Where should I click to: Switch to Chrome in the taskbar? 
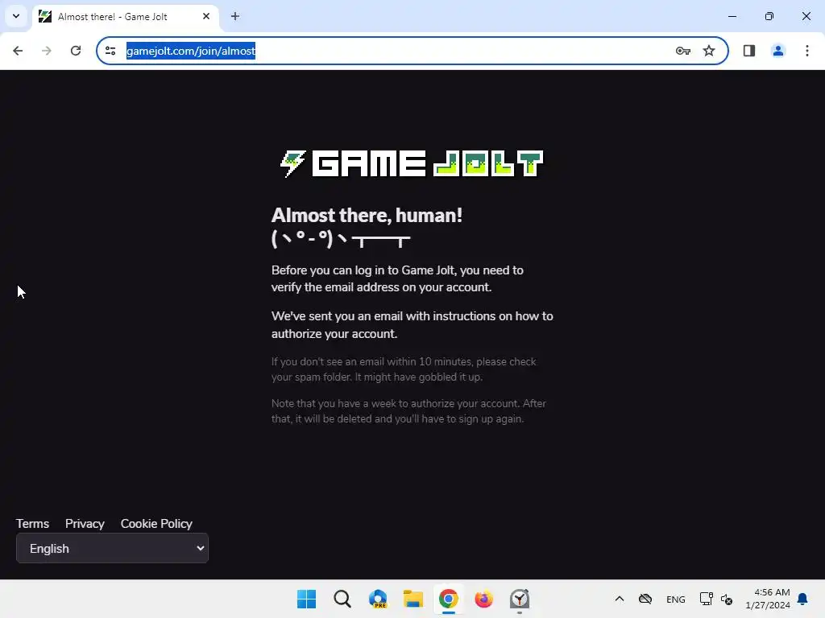[x=448, y=599]
